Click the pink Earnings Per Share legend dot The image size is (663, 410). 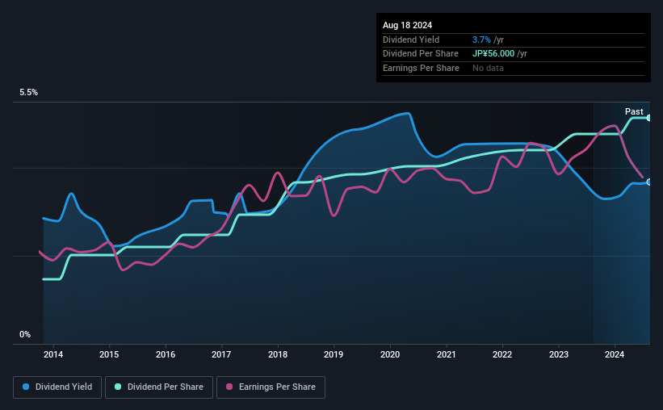pyautogui.click(x=229, y=387)
